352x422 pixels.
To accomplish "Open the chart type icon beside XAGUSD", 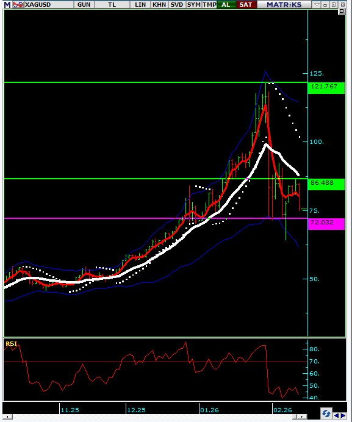I will (18, 5).
